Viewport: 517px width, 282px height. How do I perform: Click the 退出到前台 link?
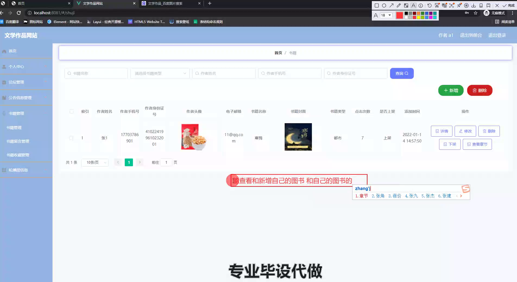point(471,35)
